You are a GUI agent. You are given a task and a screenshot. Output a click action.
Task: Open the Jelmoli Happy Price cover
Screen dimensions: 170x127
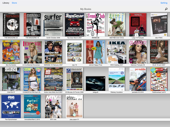pyautogui.click(x=95, y=52)
